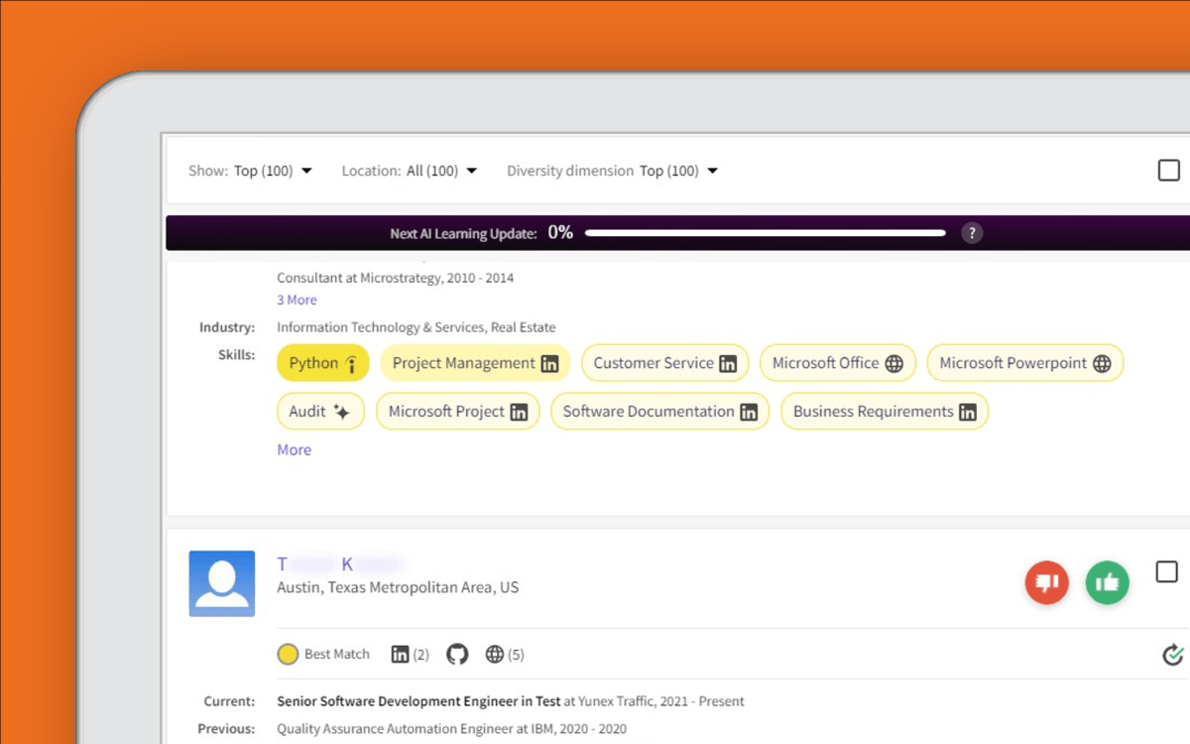Click LinkedIn icon on Microsoft Project tag
Viewport: 1190px width, 744px height.
[x=519, y=412]
